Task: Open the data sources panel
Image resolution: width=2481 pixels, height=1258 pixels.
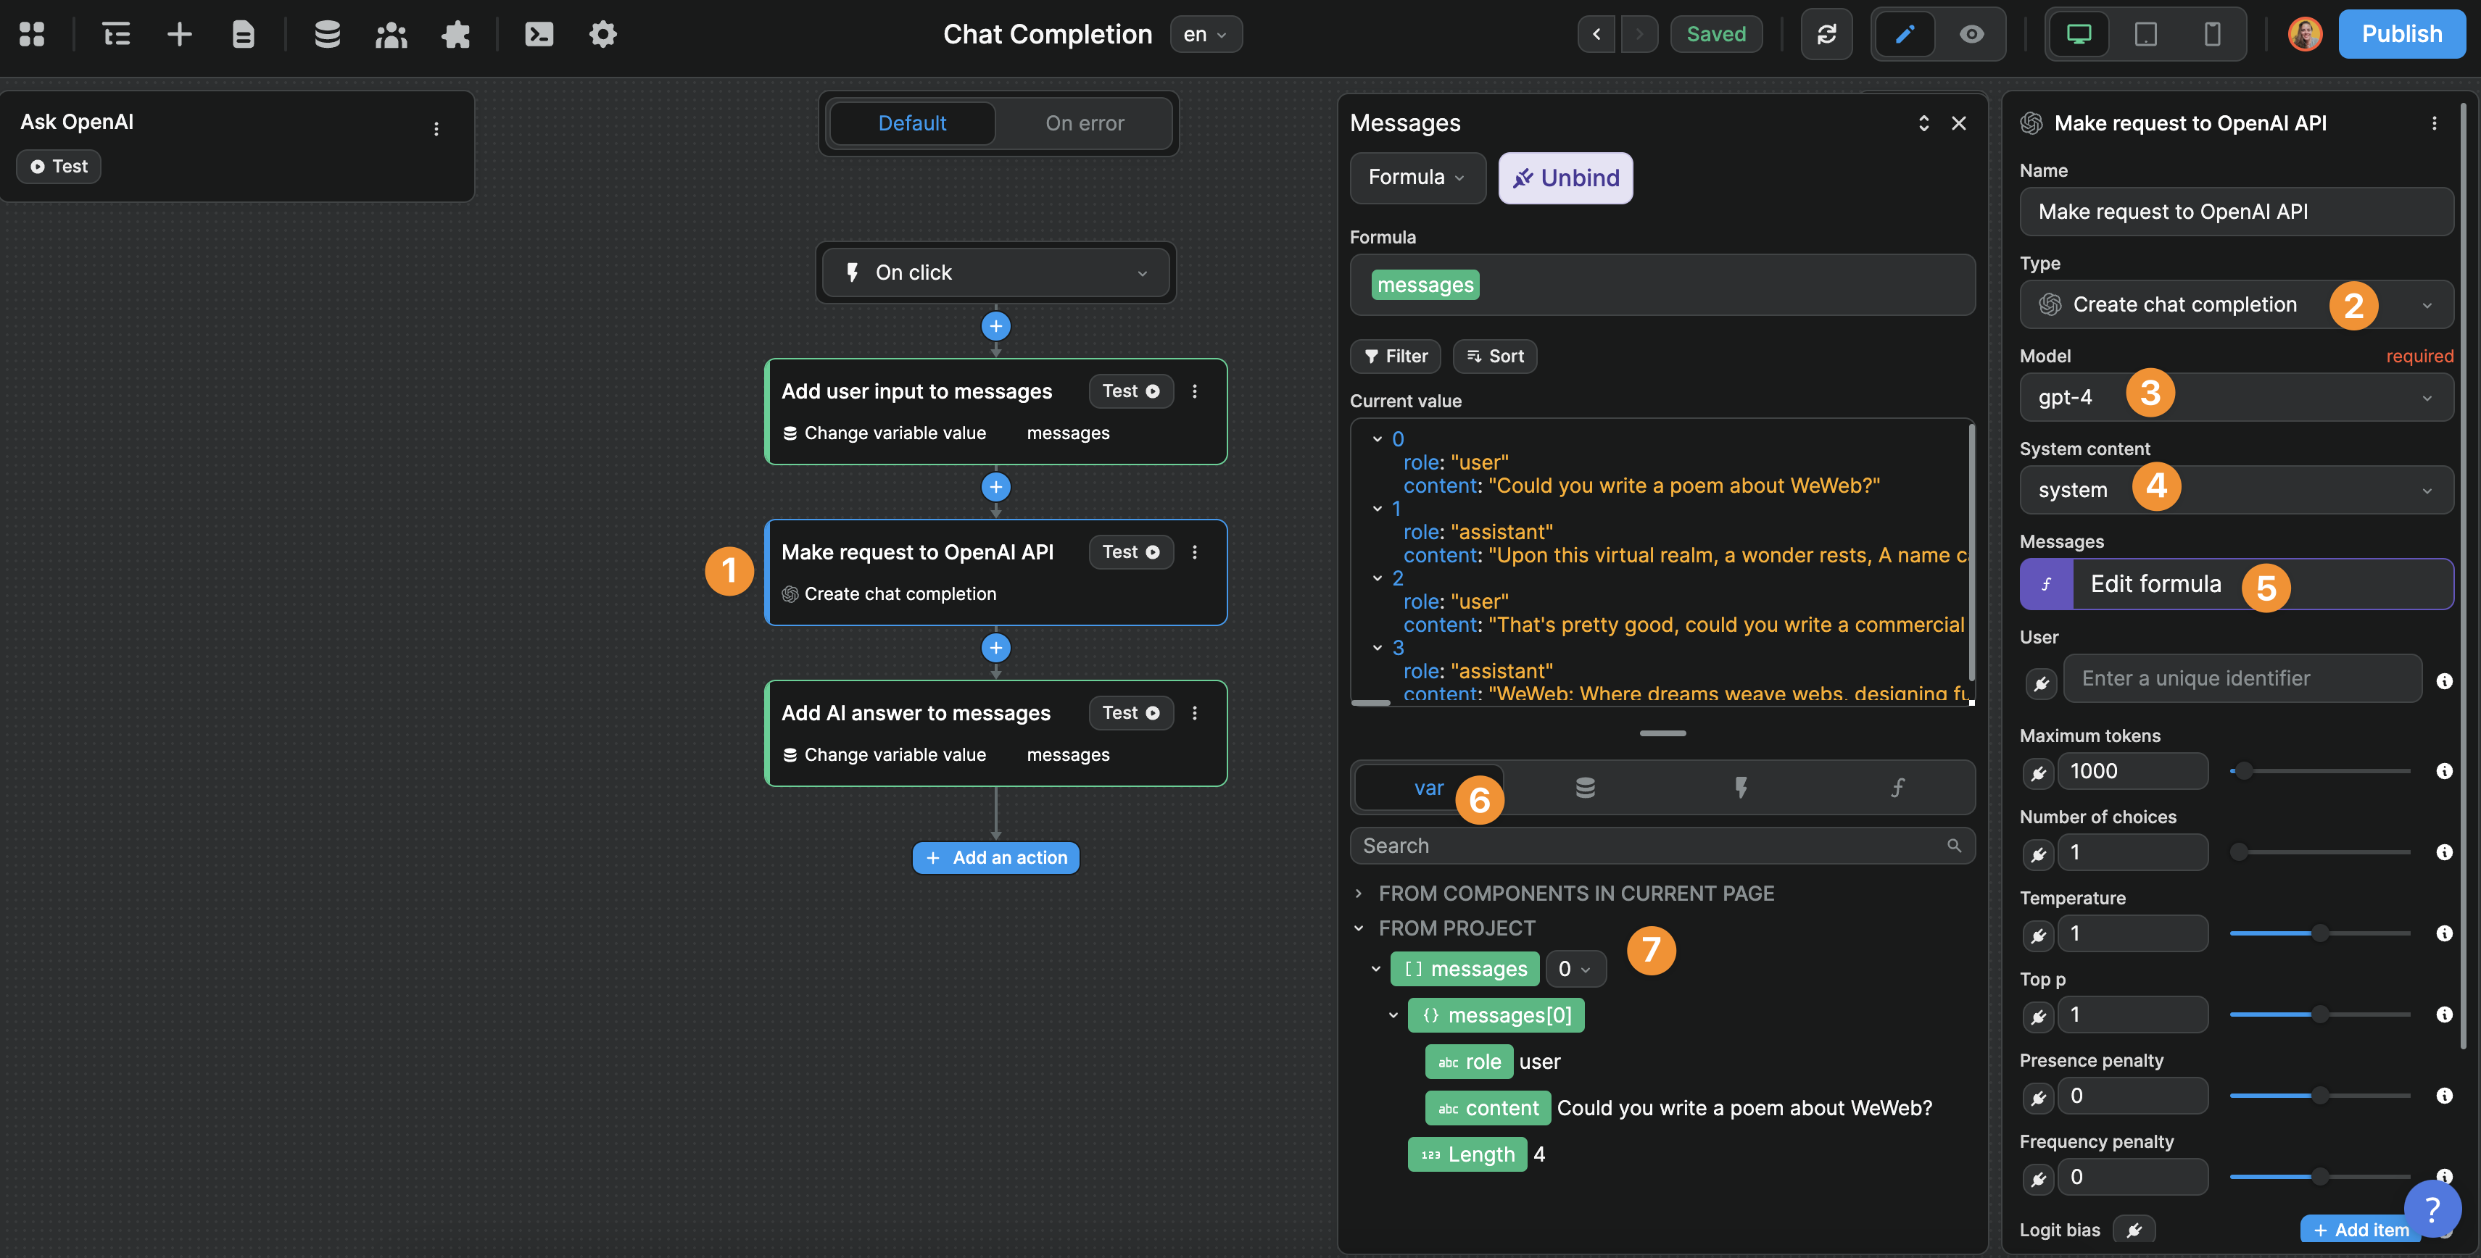Action: (326, 33)
